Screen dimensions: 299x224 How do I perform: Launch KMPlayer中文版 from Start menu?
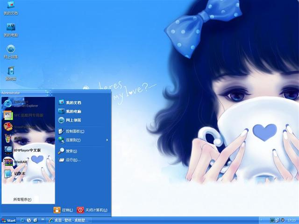click(22, 150)
